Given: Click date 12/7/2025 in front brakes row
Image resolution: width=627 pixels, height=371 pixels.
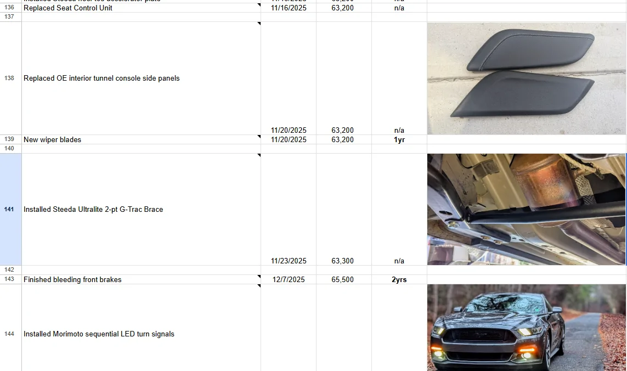Looking at the screenshot, I should [x=289, y=280].
